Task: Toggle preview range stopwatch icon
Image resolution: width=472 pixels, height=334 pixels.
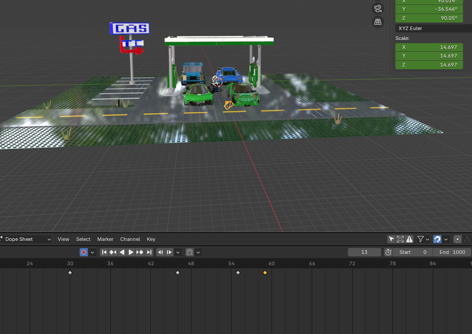Action: point(388,252)
